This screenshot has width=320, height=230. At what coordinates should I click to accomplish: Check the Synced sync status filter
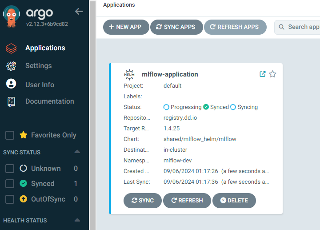(x=10, y=184)
